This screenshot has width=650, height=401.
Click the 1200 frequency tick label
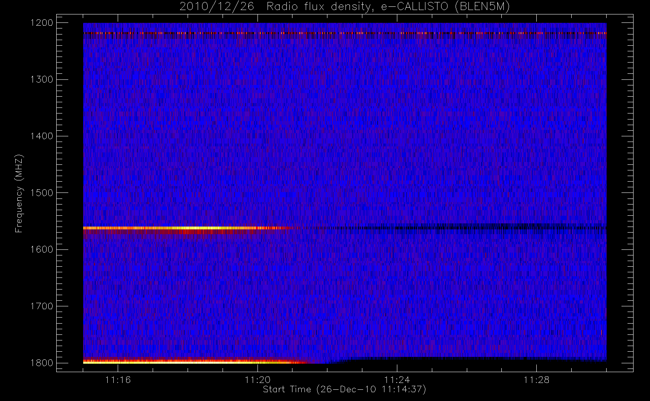pyautogui.click(x=42, y=23)
